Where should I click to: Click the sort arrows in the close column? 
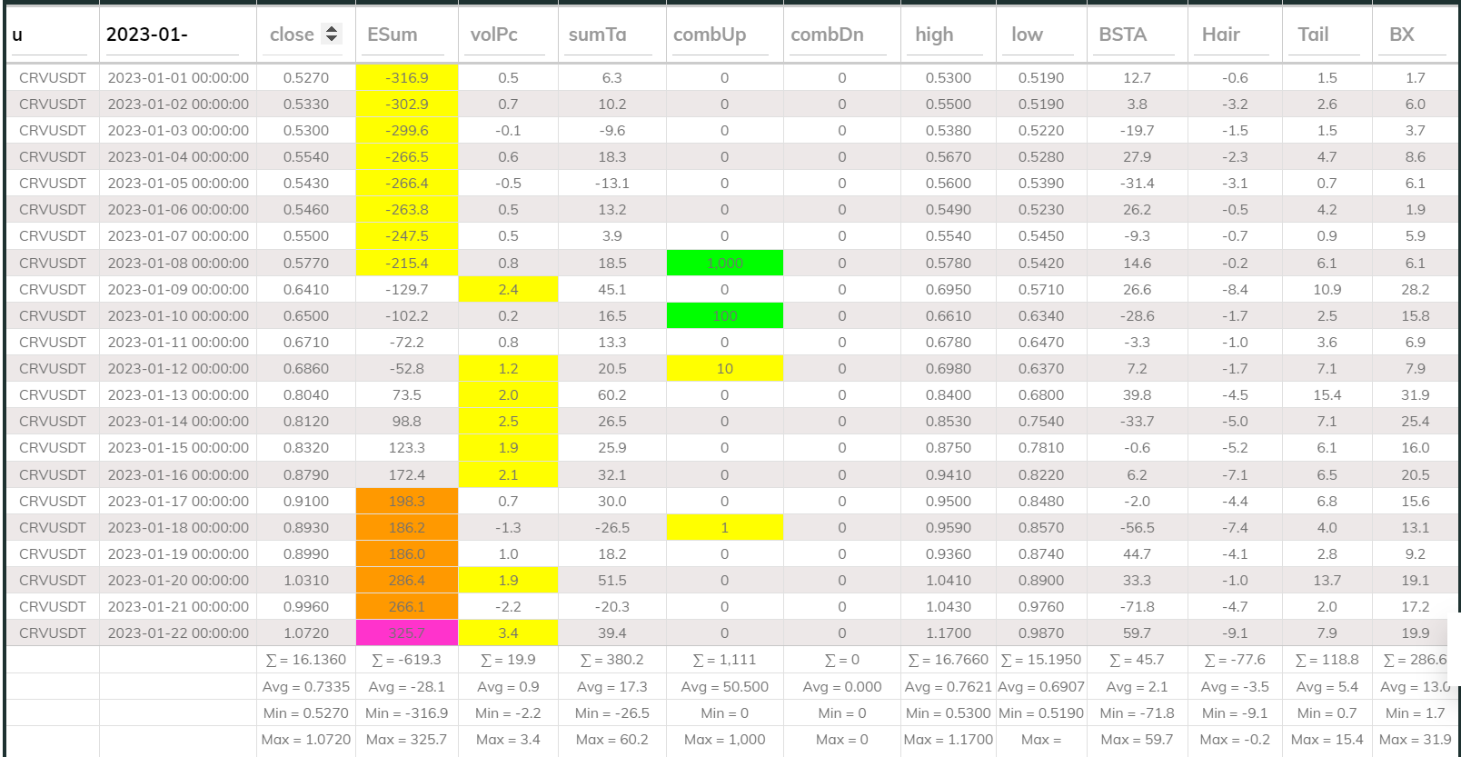click(332, 35)
